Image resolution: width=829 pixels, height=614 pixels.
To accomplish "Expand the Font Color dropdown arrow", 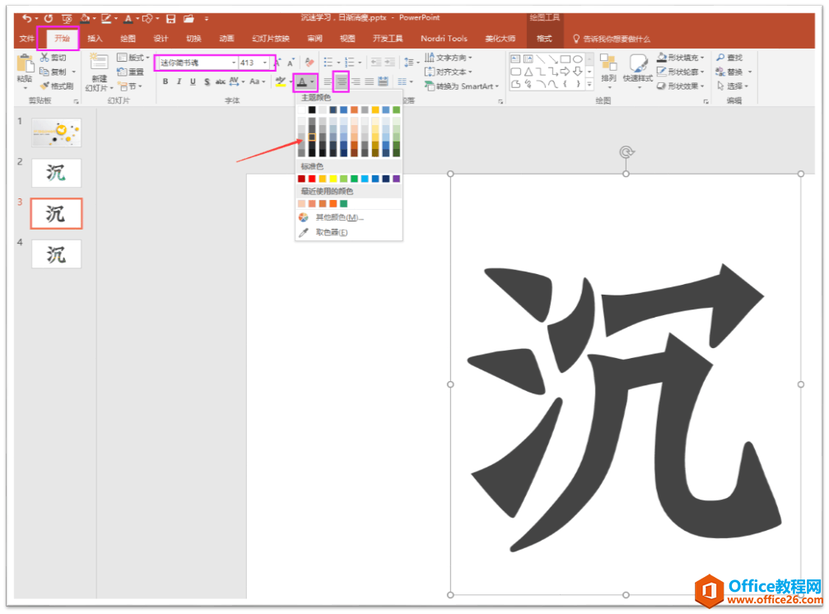I will coord(312,81).
